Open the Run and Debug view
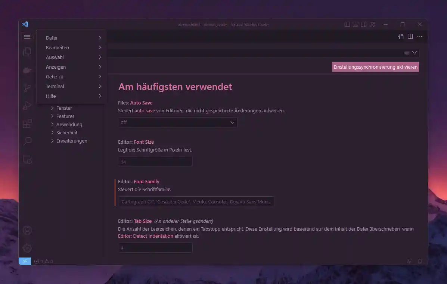 [27, 106]
